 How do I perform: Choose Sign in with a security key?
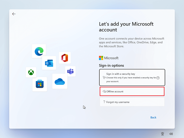point(132,78)
